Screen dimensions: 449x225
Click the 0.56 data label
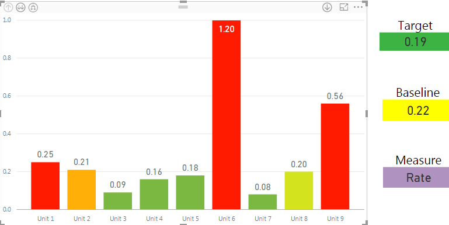(x=335, y=96)
